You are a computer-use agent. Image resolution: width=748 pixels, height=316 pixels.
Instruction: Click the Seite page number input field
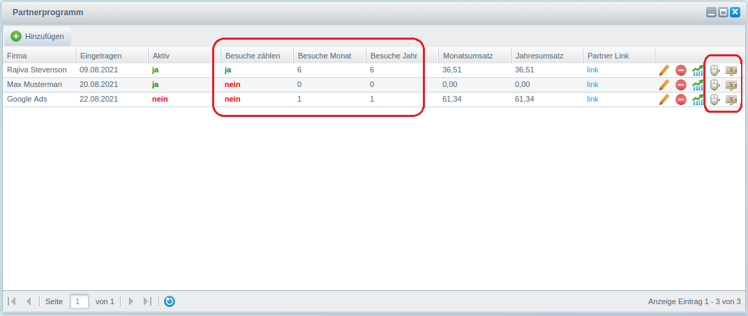(80, 301)
